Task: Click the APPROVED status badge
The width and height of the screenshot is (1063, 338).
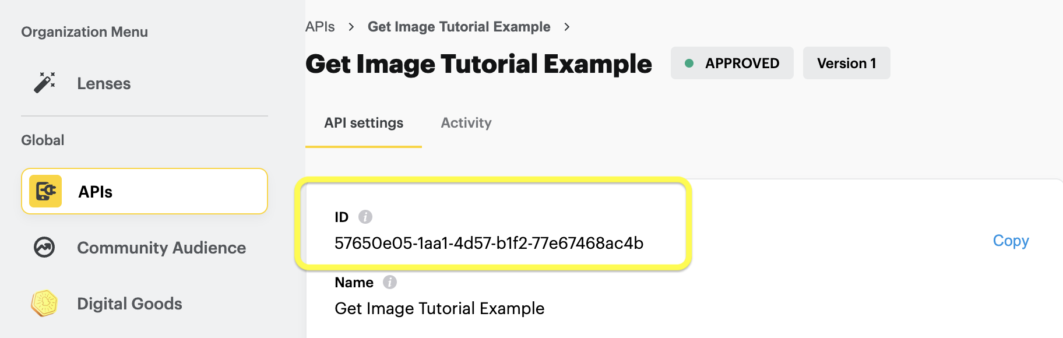Action: (732, 63)
